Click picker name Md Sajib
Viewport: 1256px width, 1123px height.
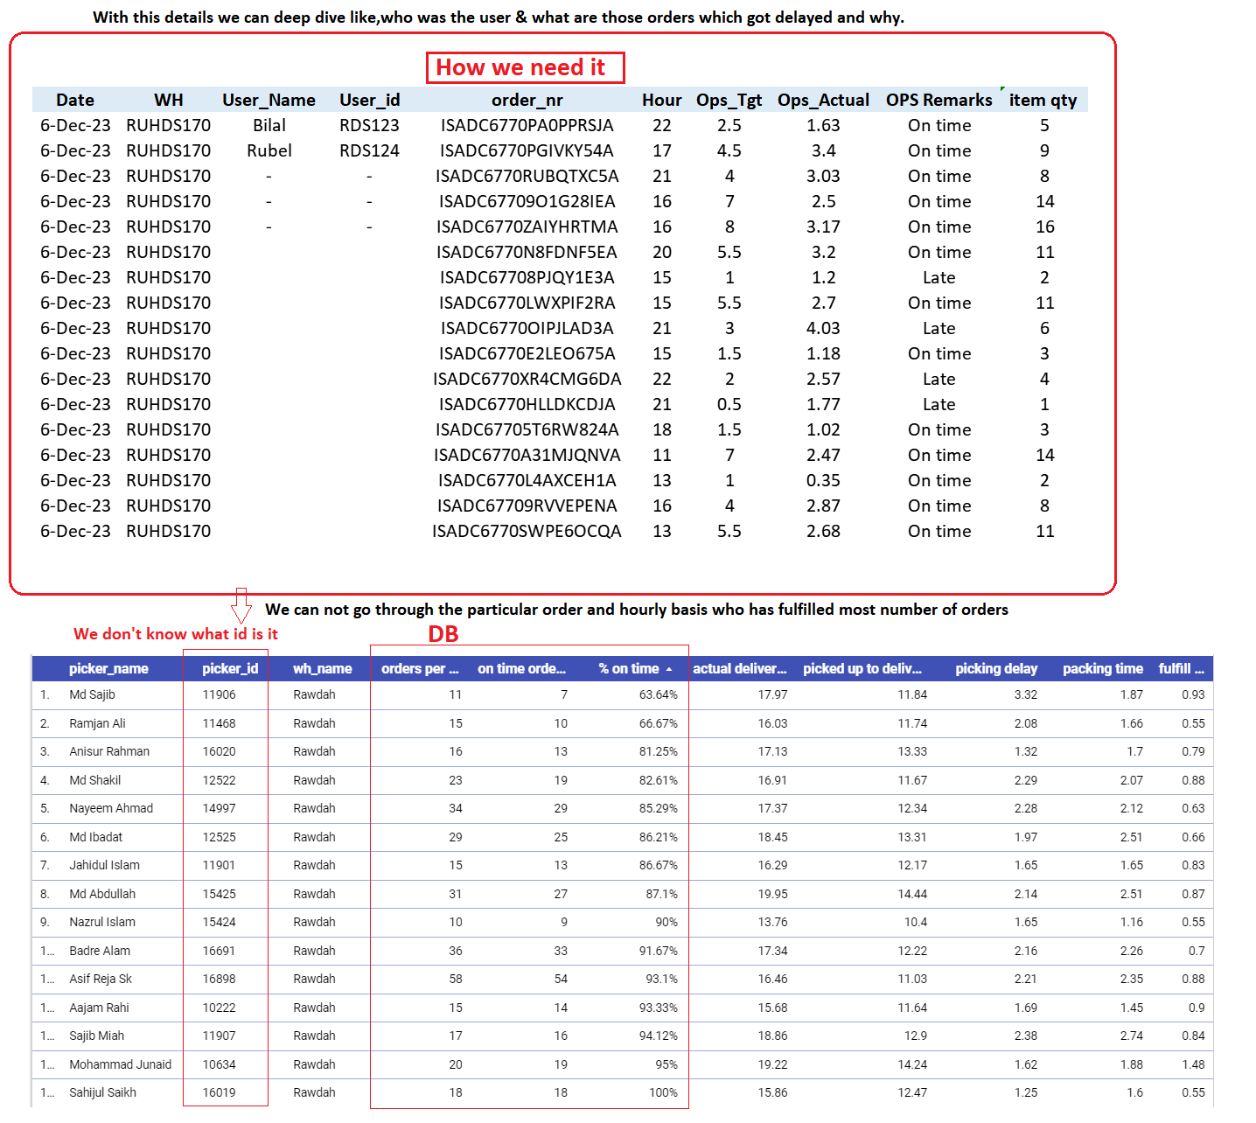(93, 694)
